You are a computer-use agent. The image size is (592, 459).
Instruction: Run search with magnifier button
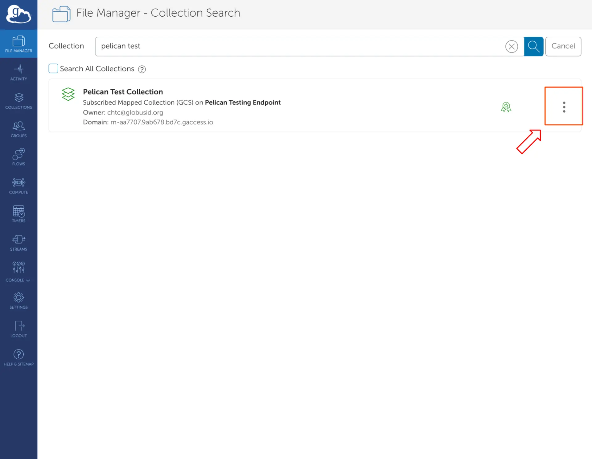(533, 46)
